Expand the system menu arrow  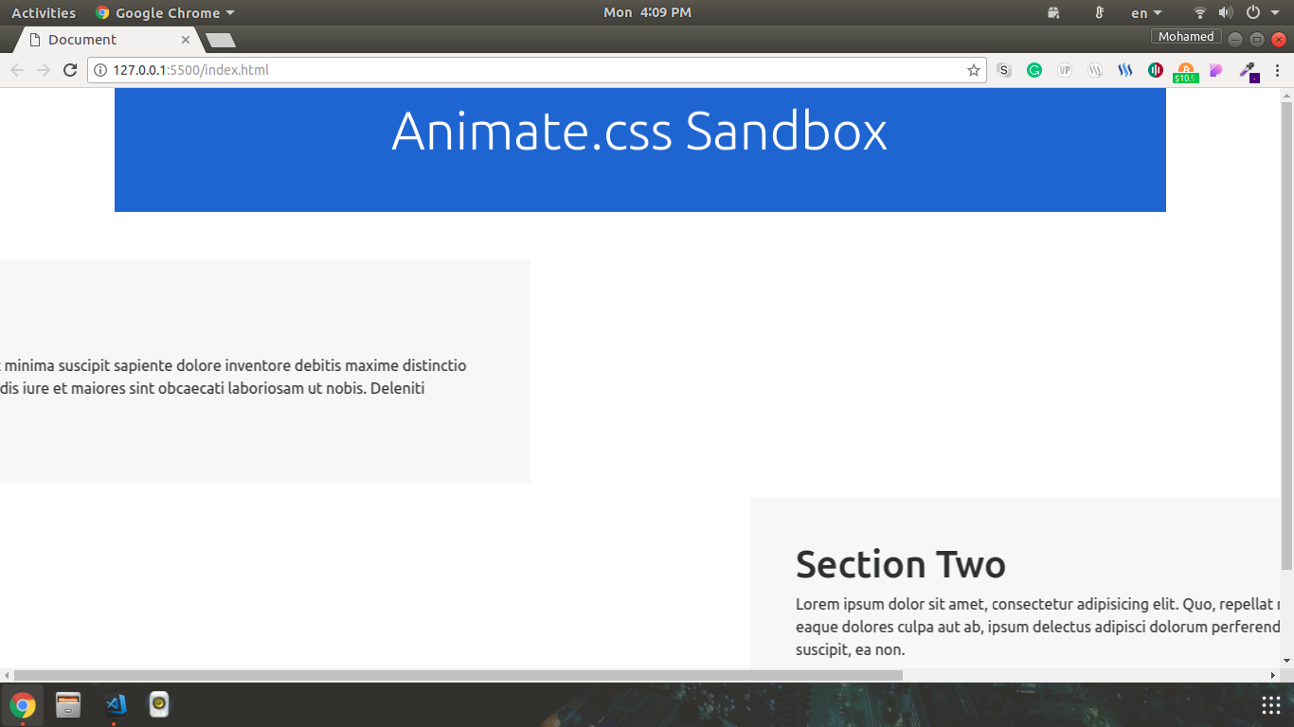[1276, 13]
